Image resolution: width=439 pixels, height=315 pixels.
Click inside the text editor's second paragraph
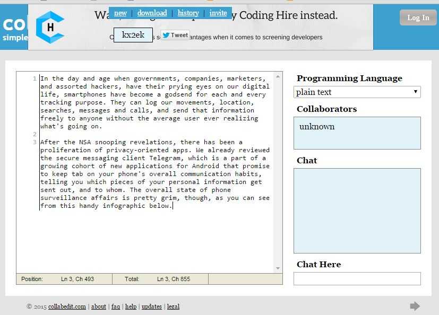(154, 174)
